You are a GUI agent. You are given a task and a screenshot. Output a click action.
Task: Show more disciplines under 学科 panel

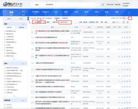click(14, 96)
